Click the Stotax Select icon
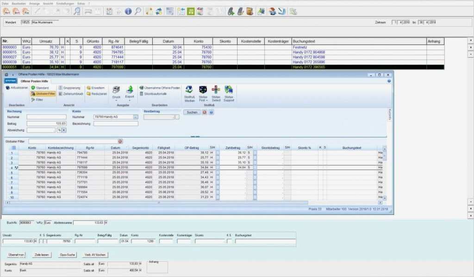 tap(216, 90)
